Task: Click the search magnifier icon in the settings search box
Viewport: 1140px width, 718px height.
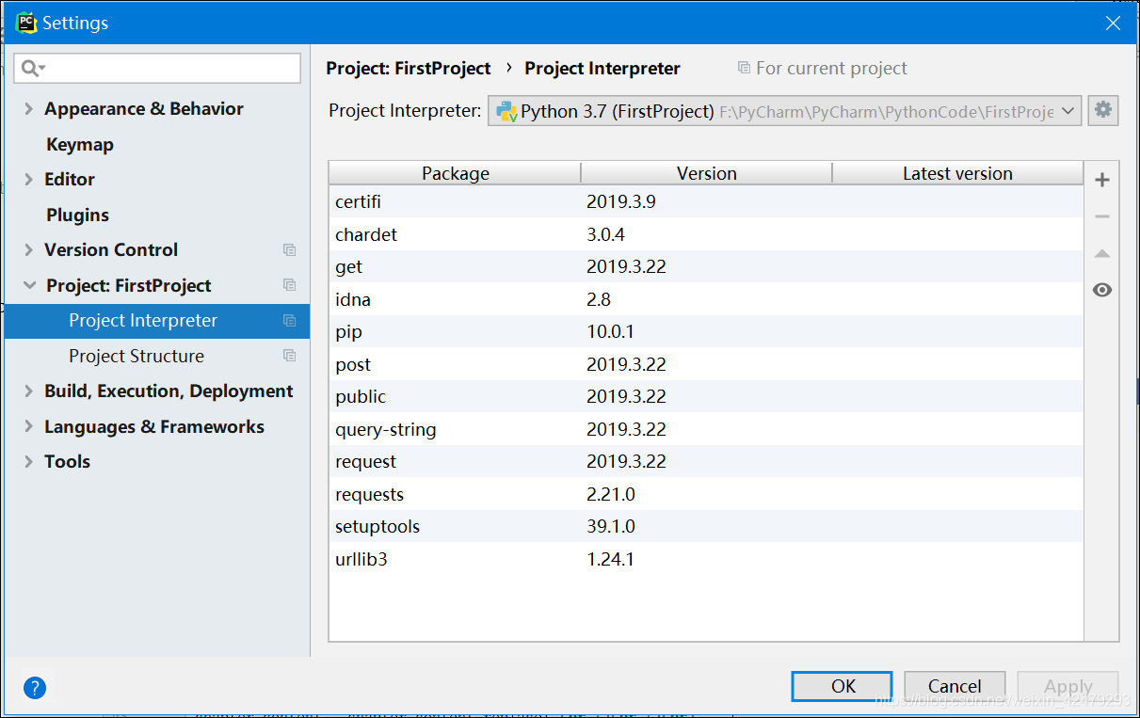Action: coord(32,68)
